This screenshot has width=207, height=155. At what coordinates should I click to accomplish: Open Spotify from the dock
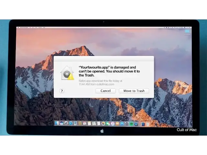(131, 124)
